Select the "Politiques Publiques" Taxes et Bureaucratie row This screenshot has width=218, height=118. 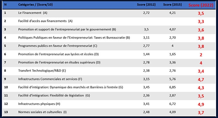[x=109, y=38]
